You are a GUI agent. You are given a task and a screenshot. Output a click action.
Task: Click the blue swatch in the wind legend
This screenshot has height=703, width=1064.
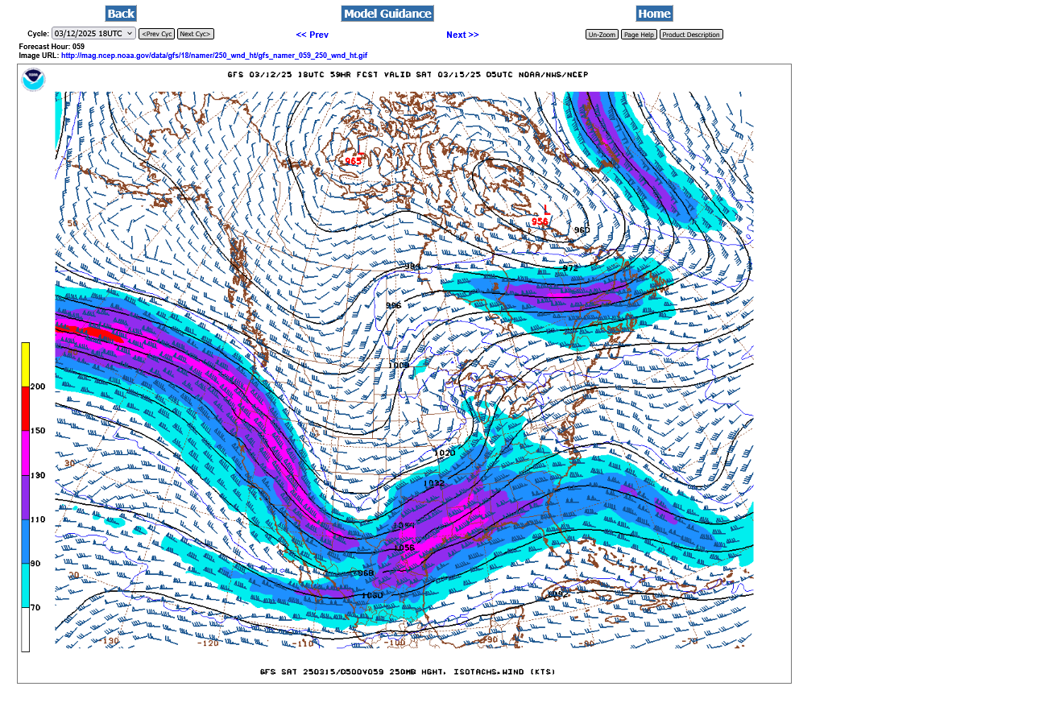[26, 541]
